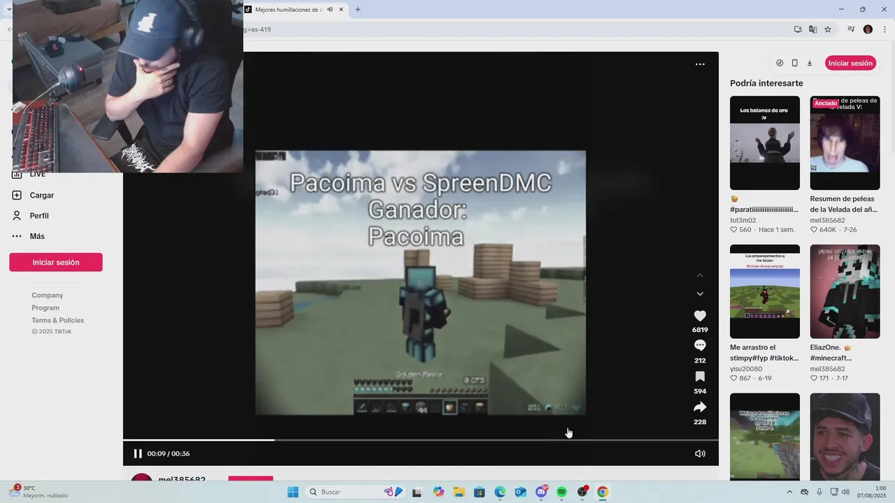
Task: Open Copilot from the taskbar
Action: (x=438, y=492)
